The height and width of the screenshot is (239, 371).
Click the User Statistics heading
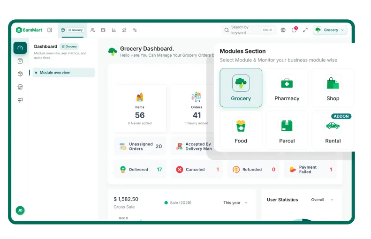point(282,200)
